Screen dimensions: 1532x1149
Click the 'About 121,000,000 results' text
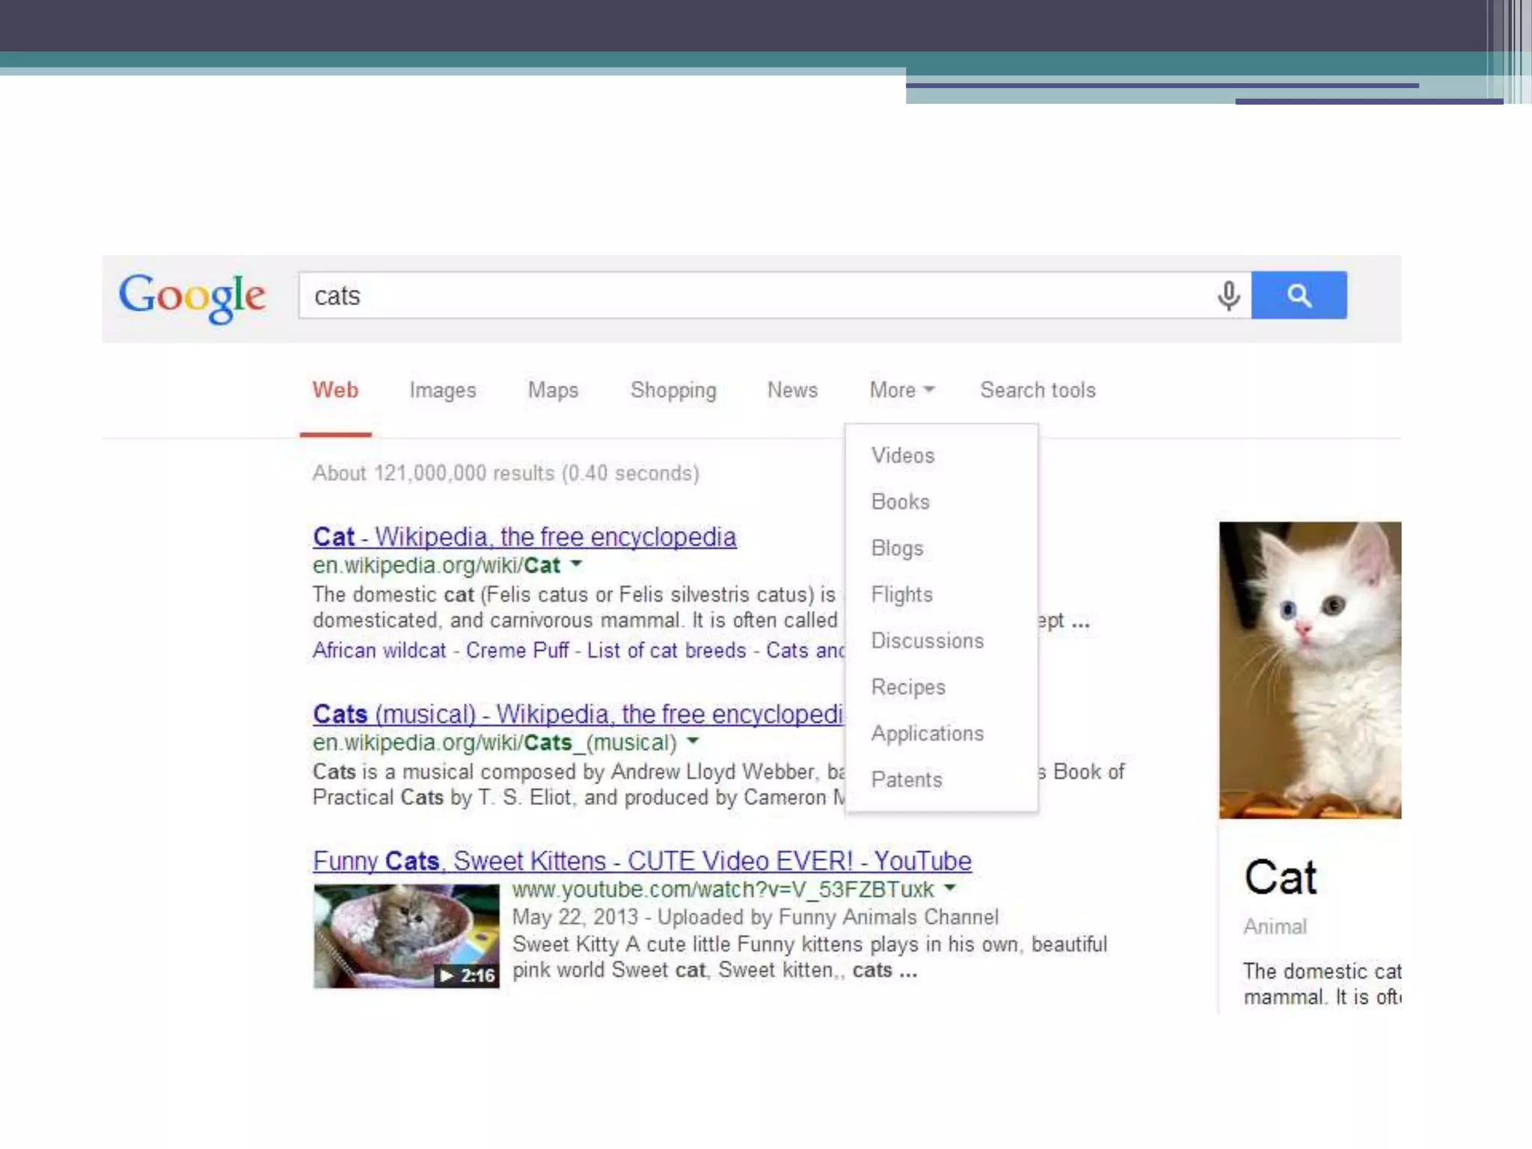click(506, 474)
